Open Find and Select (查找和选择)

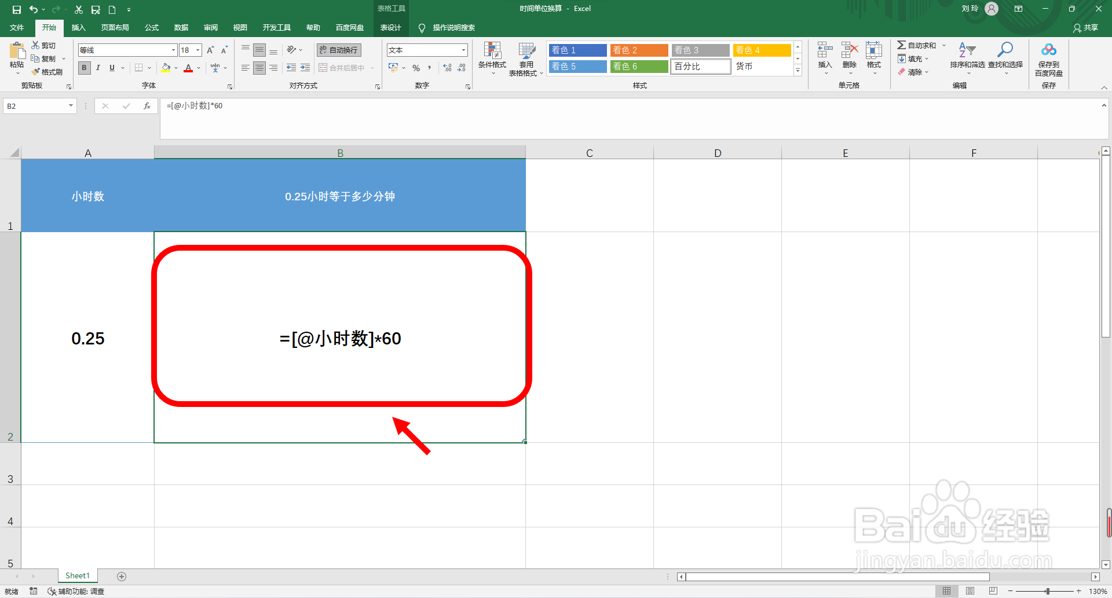point(1005,58)
